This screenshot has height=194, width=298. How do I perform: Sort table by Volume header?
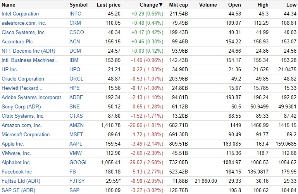[x=208, y=5]
